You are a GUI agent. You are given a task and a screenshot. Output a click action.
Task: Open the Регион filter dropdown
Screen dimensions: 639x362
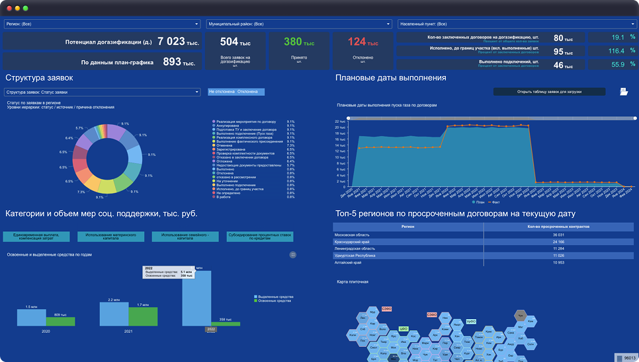click(x=102, y=24)
